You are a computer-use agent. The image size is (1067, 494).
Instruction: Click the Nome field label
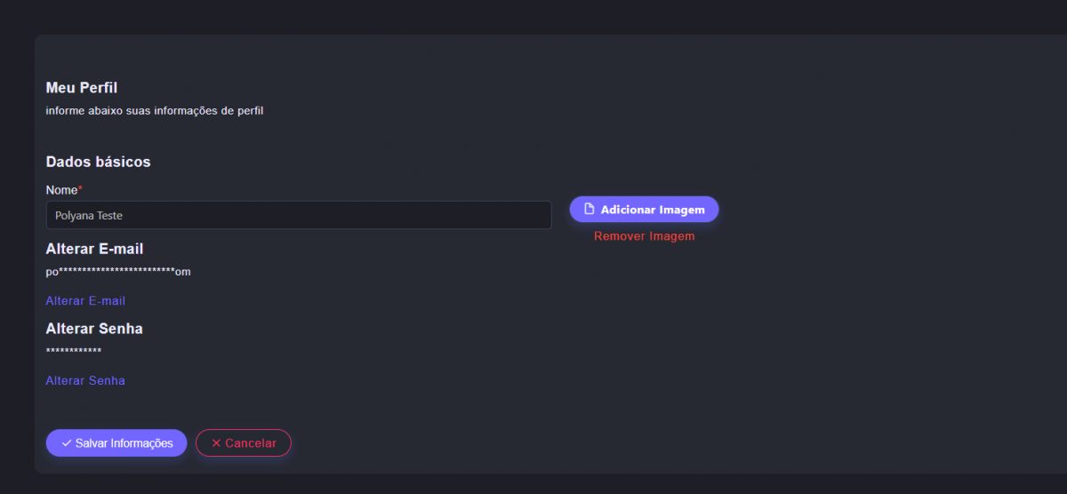(x=61, y=190)
